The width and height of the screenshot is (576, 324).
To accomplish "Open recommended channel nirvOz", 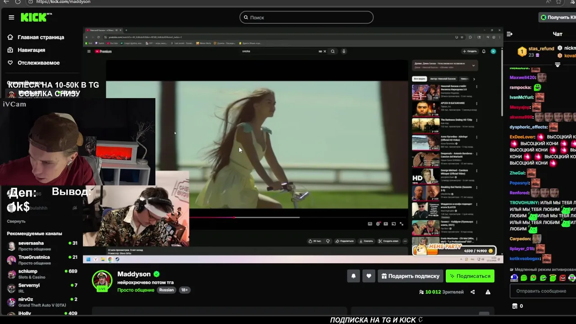I will [42, 301].
